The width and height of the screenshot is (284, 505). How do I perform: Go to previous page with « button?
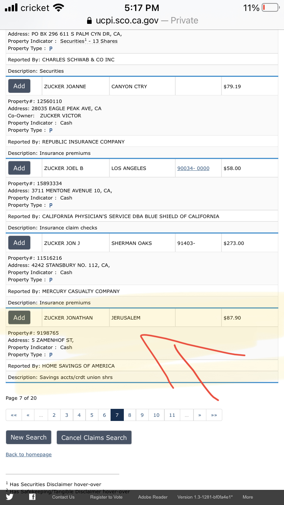point(28,415)
